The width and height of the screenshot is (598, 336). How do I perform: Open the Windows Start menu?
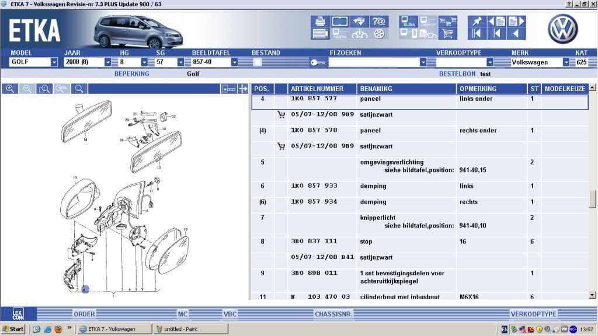(13, 329)
